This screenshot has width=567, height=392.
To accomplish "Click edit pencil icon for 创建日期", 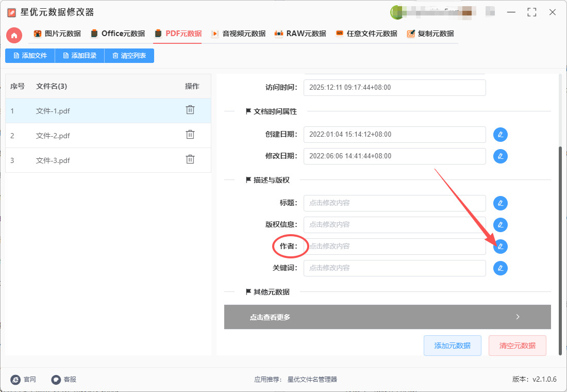I will [501, 135].
